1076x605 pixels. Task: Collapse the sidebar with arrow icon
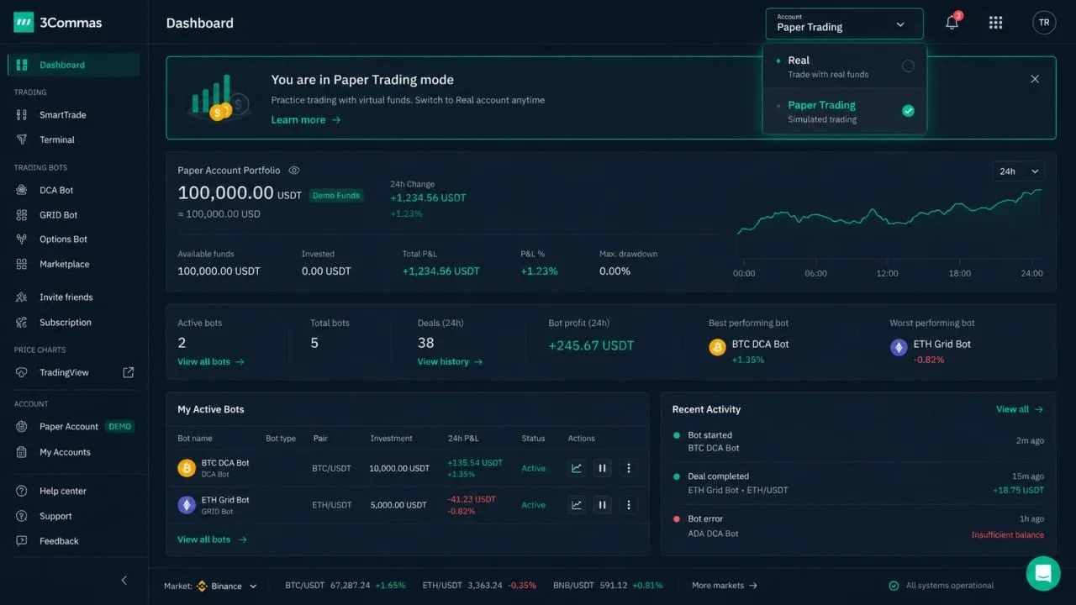(x=124, y=581)
